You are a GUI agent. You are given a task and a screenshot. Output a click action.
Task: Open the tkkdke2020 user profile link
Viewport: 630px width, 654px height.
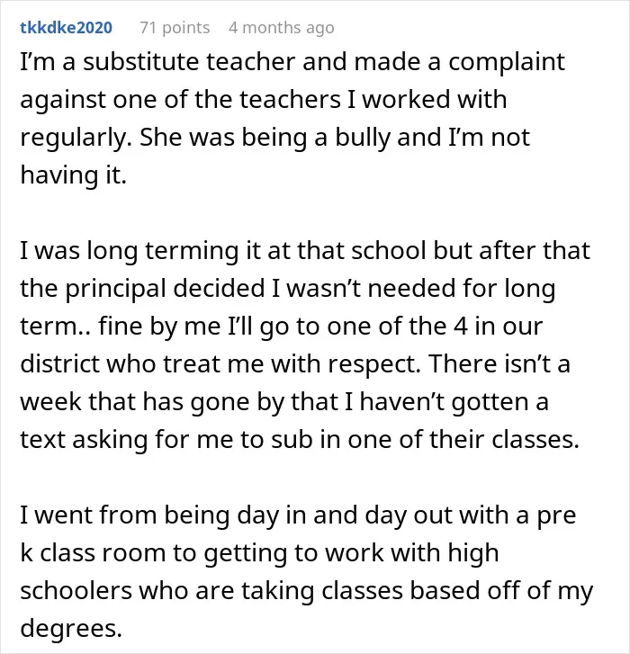pyautogui.click(x=67, y=28)
